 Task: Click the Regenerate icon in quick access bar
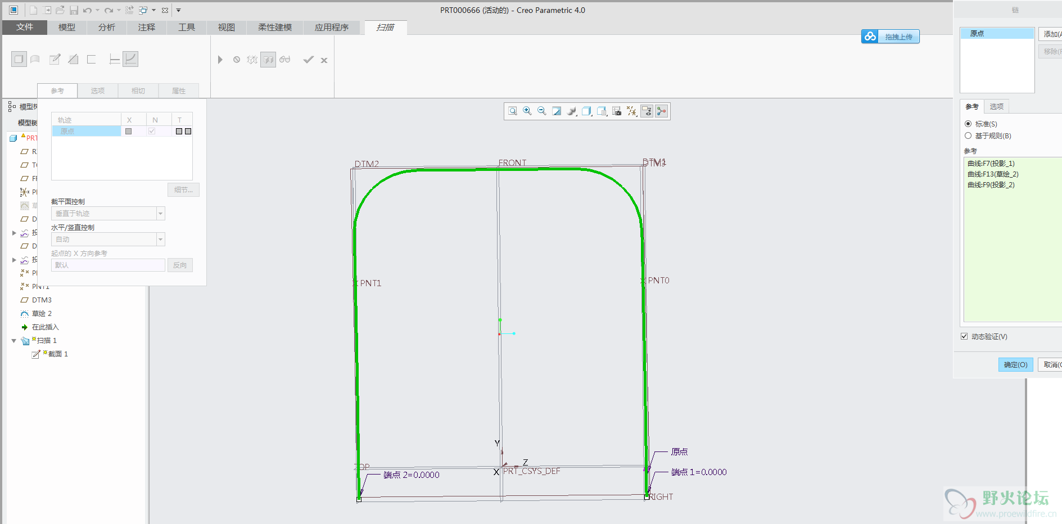(129, 10)
